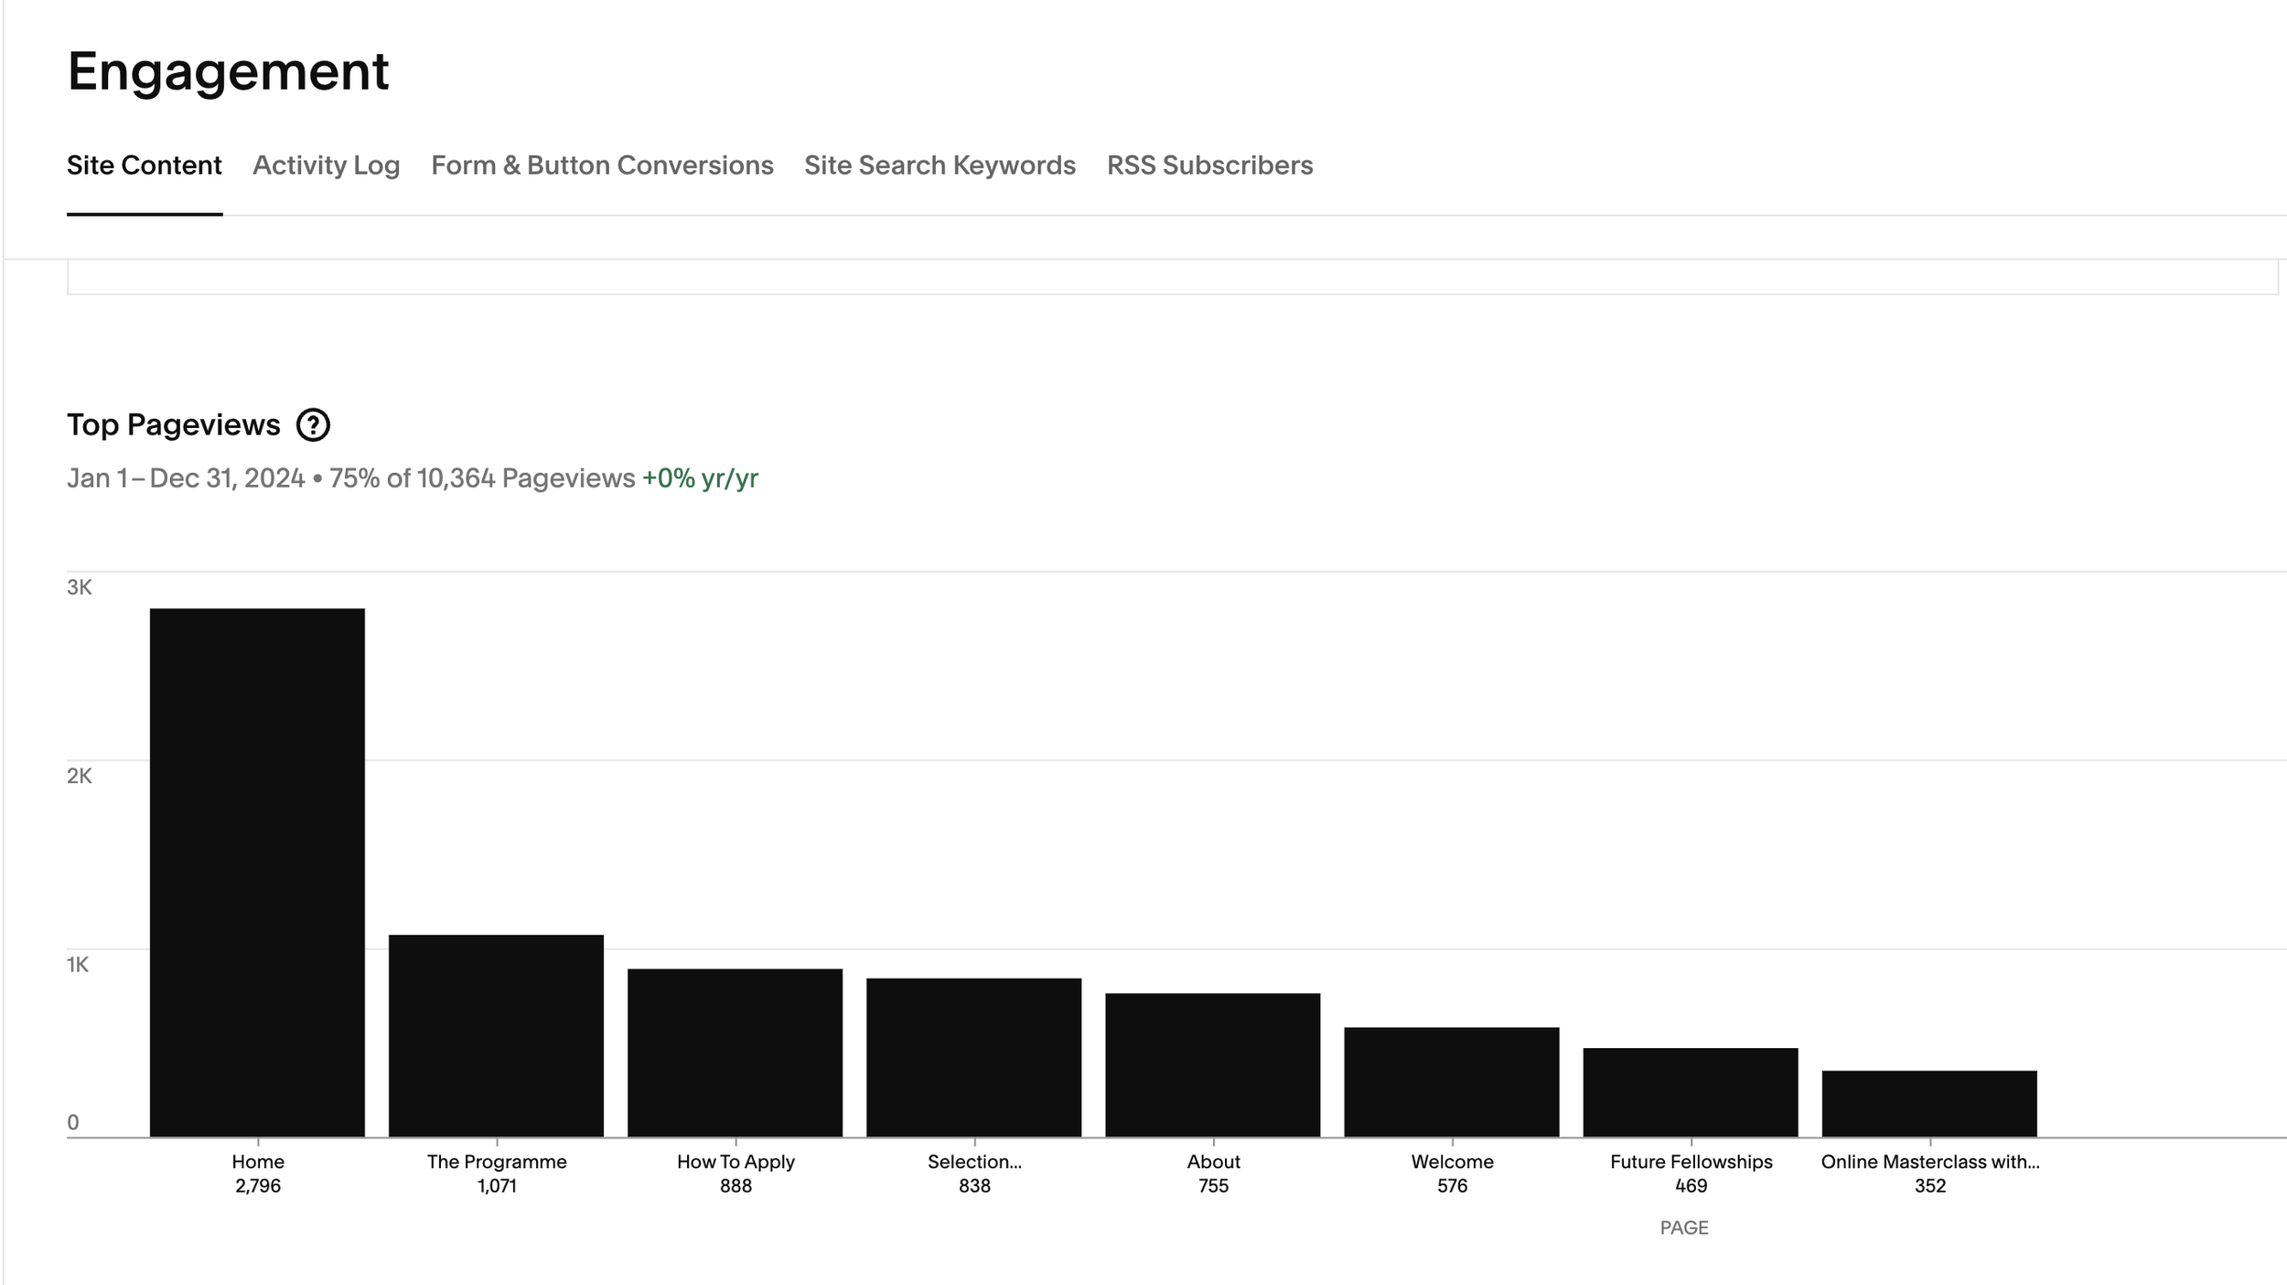Click the +0% yr/yr comparison text
Screen dimensions: 2287x1285
700,478
